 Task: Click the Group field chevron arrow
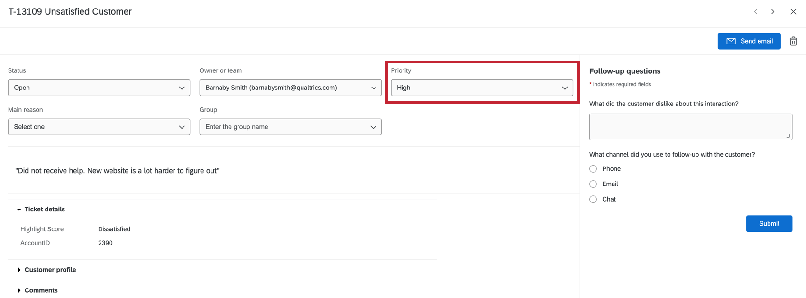pyautogui.click(x=373, y=127)
